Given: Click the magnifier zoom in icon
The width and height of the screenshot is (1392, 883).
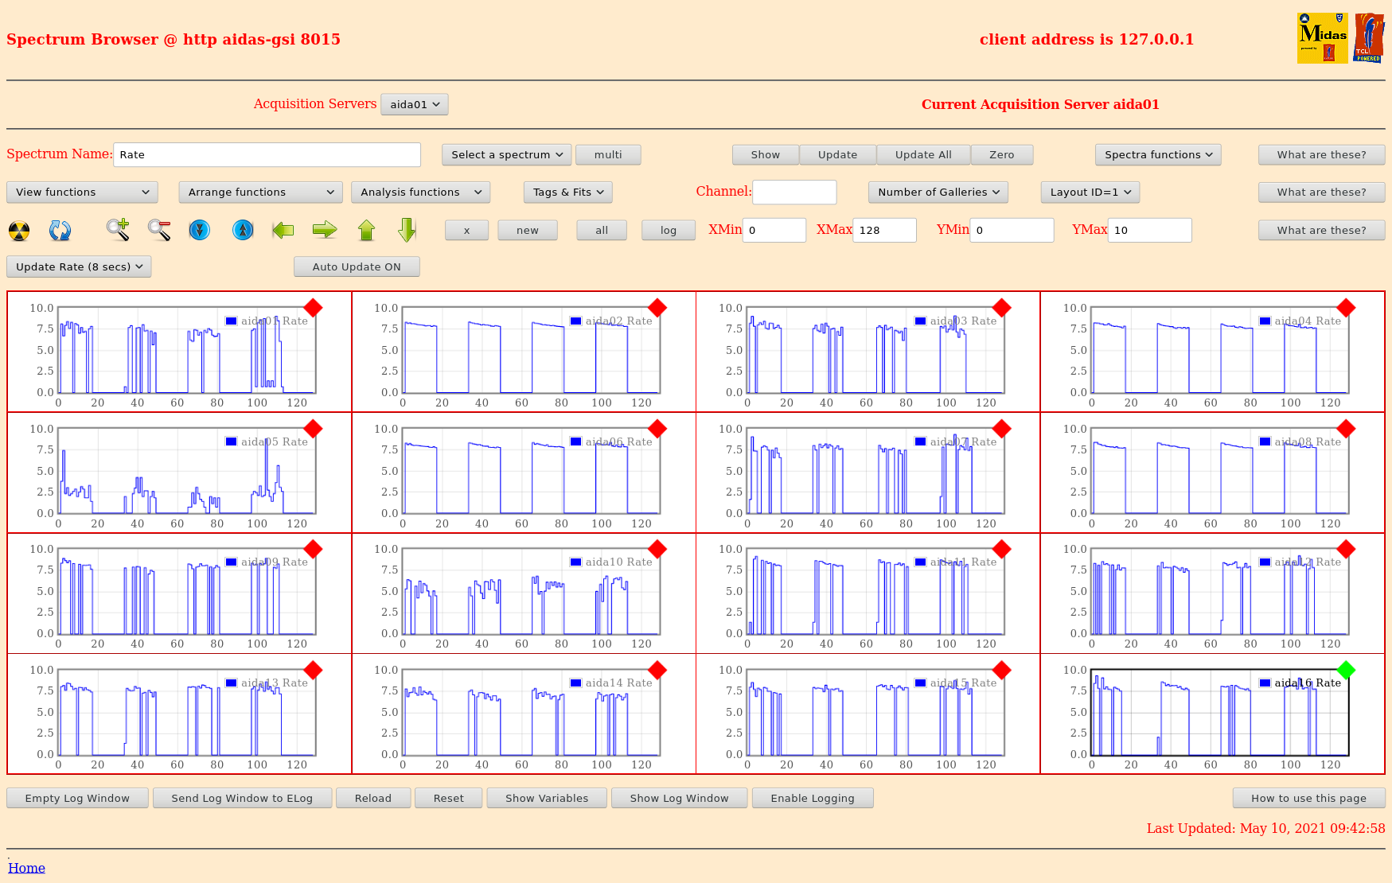Looking at the screenshot, I should point(118,230).
